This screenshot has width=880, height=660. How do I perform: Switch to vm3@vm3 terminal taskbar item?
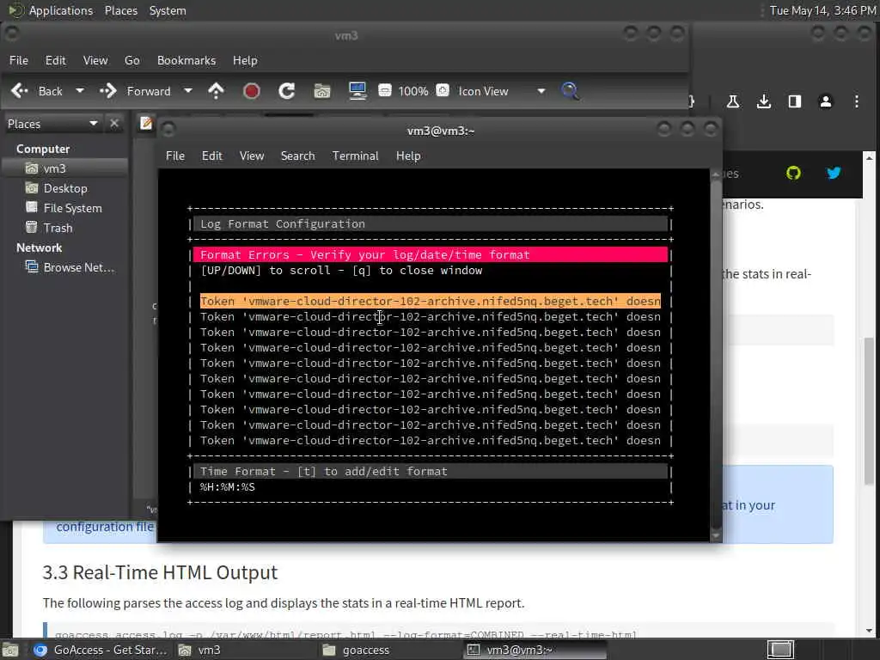[x=536, y=650]
